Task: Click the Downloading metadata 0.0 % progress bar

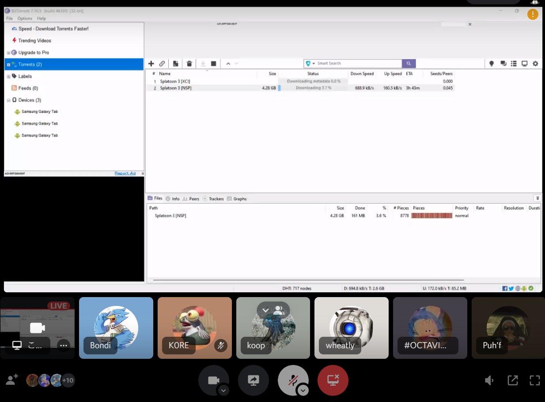Action: coord(313,82)
